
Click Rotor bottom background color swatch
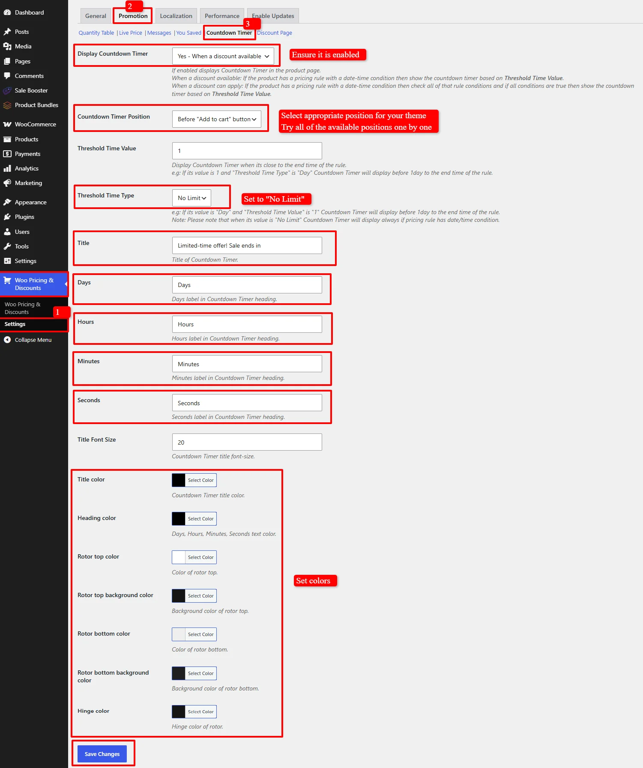(179, 673)
